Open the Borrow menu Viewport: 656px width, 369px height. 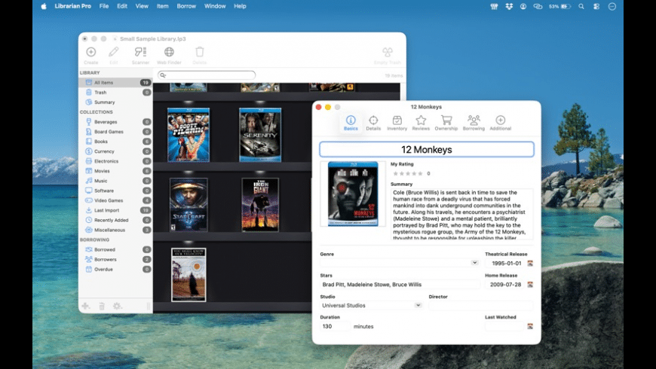pos(186,6)
